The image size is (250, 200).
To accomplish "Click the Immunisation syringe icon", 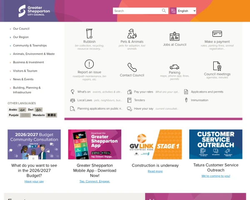I will coord(186,100).
